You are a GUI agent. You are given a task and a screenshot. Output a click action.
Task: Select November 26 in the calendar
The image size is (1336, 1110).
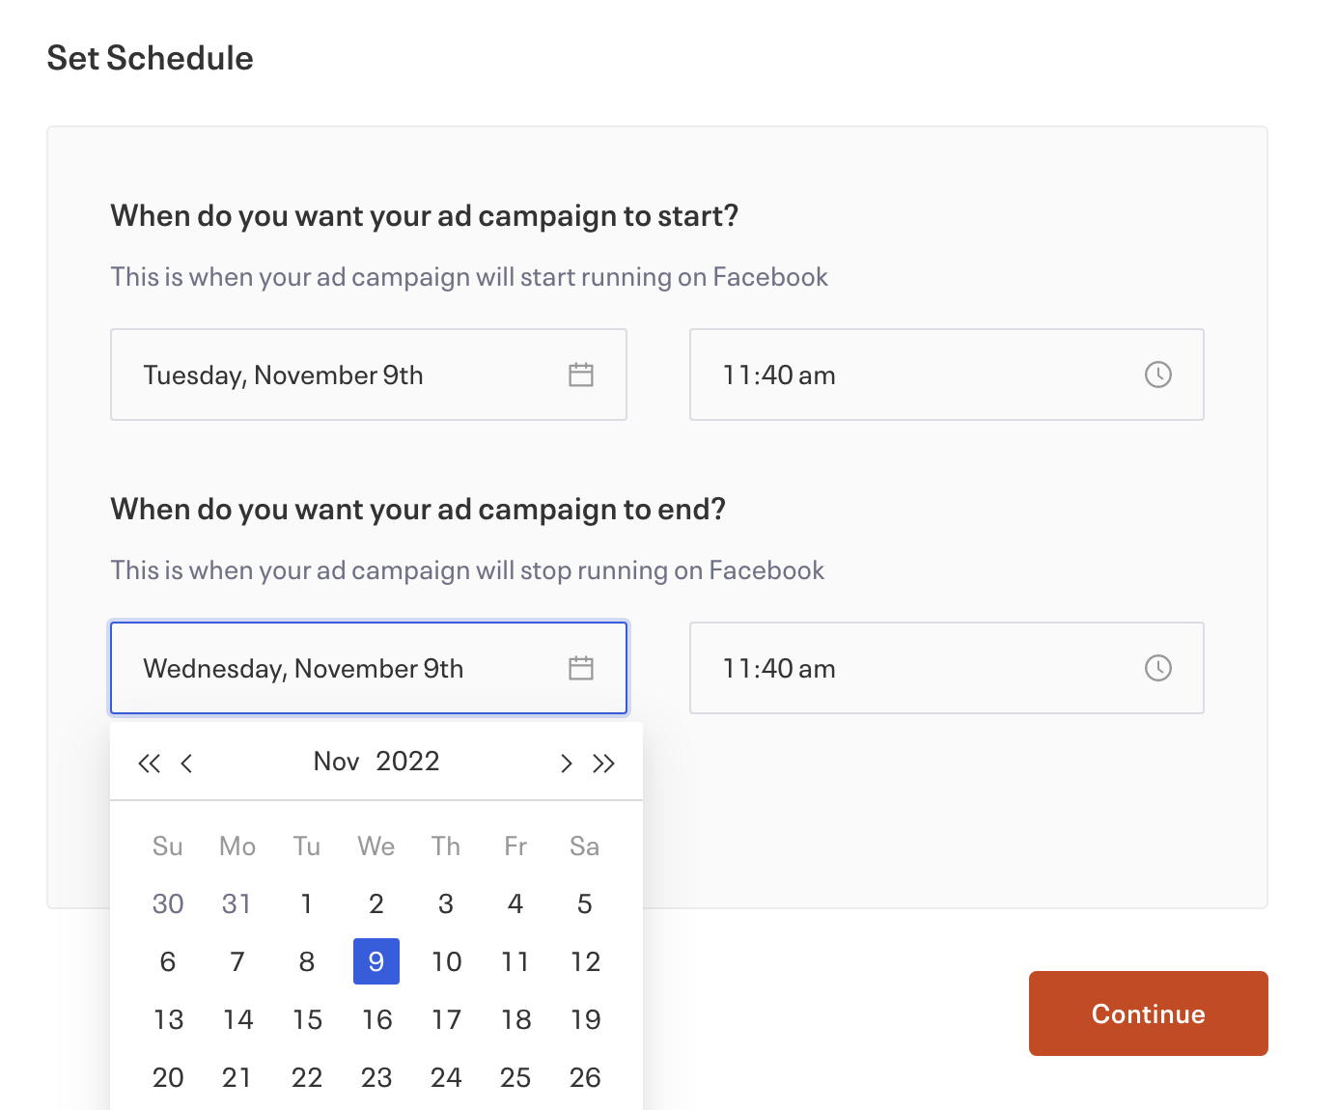pyautogui.click(x=585, y=1077)
